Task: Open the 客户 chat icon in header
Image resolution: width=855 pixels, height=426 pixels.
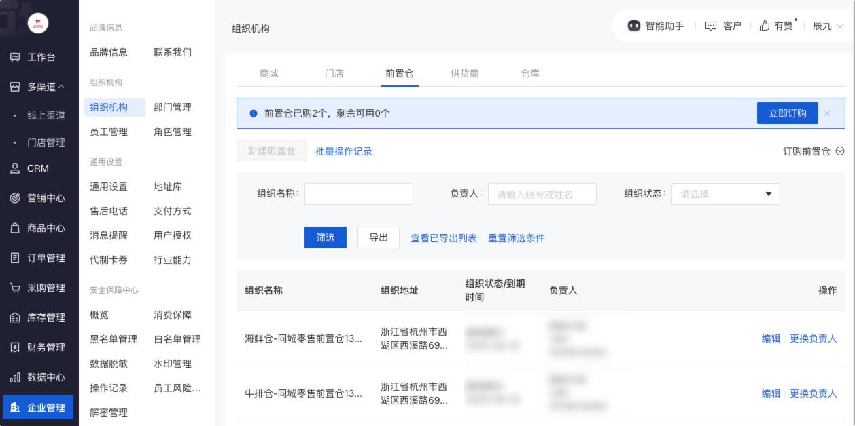Action: pos(711,26)
